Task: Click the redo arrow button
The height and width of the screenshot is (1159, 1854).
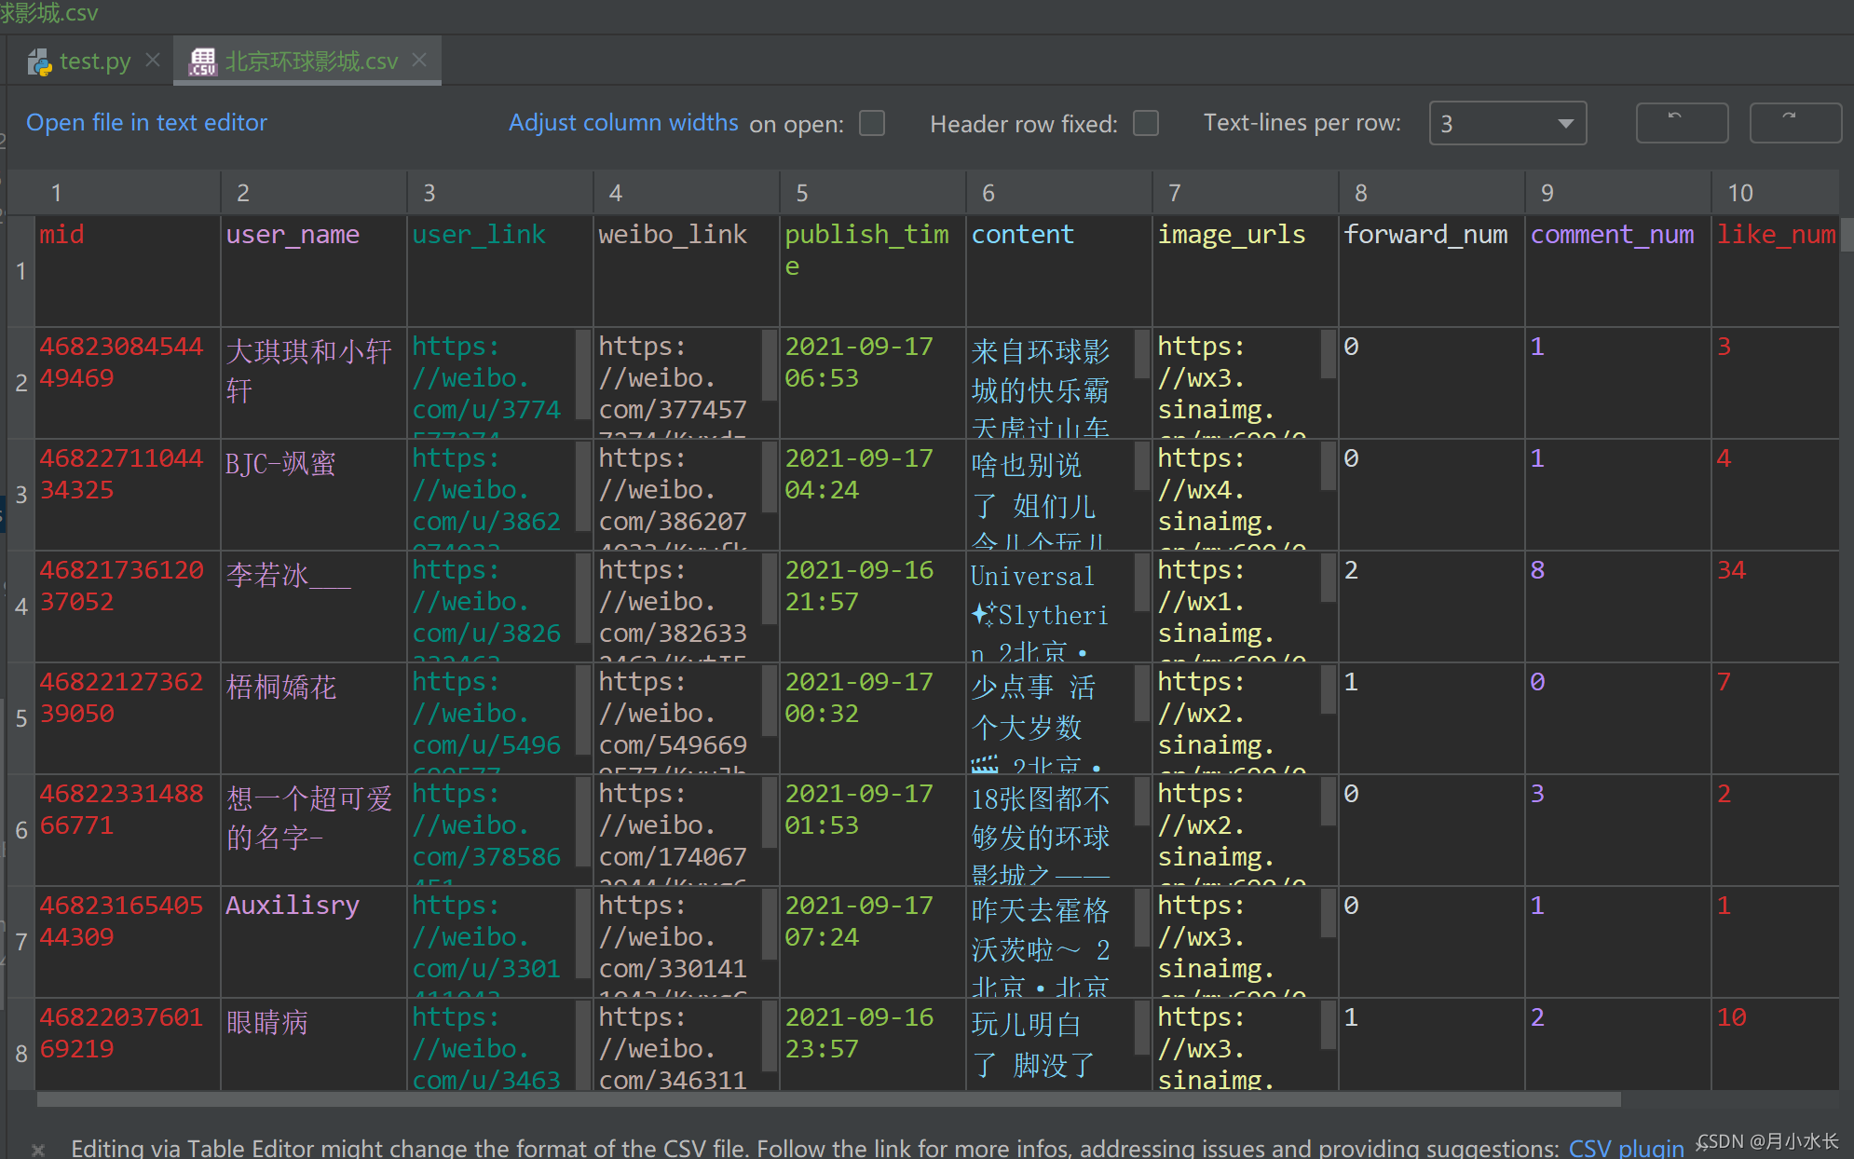Action: tap(1794, 123)
